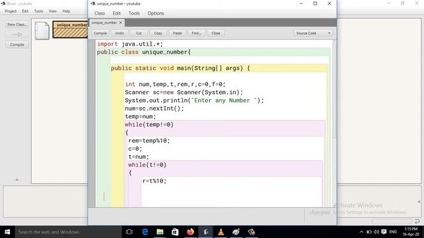Click the 'rem=temp%10;' line
This screenshot has width=424, height=238.
click(149, 141)
